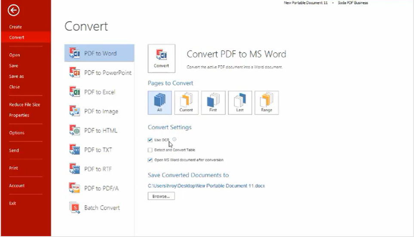Image resolution: width=414 pixels, height=237 pixels.
Task: Select the PDF to RTF icon
Action: click(x=75, y=169)
